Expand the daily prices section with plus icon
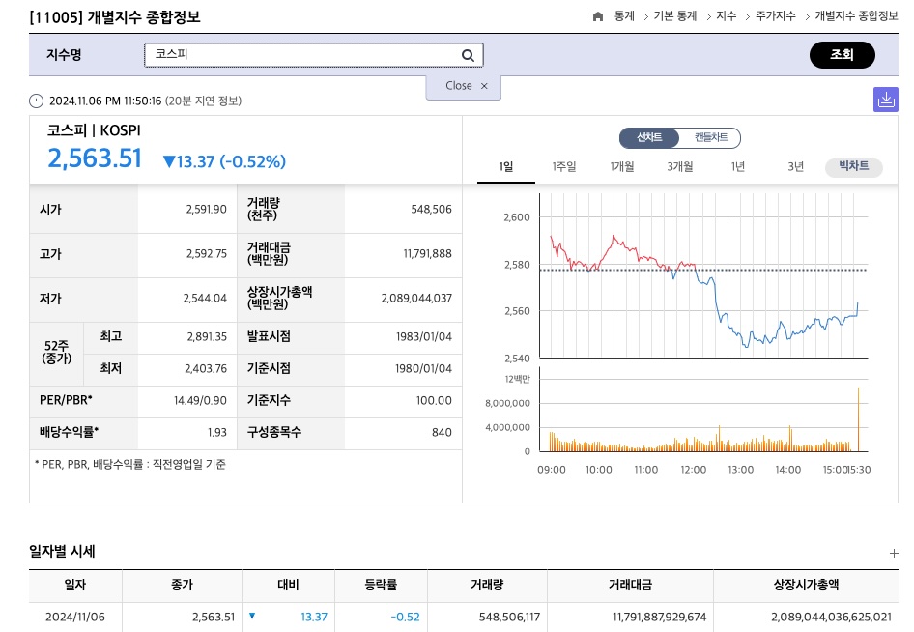The height and width of the screenshot is (632, 914). tap(894, 554)
